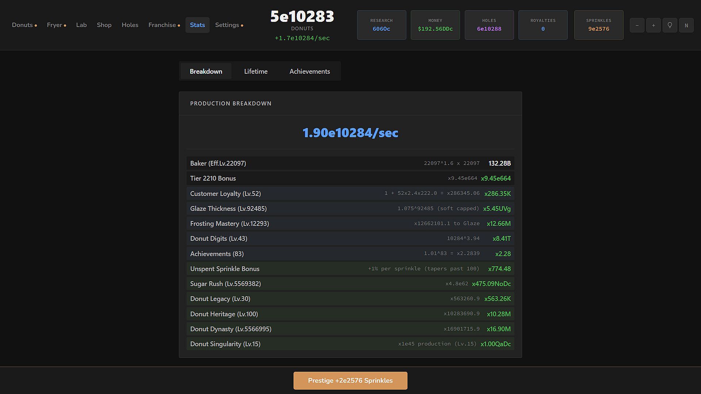Click the 5e10283 donuts counter
The image size is (701, 394).
(302, 16)
